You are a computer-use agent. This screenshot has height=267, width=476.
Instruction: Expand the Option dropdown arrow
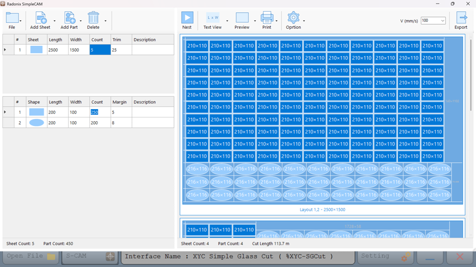point(304,21)
